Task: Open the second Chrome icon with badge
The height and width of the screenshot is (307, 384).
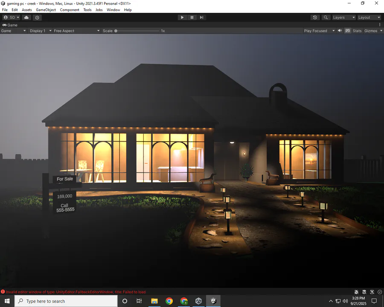Action: click(x=183, y=301)
